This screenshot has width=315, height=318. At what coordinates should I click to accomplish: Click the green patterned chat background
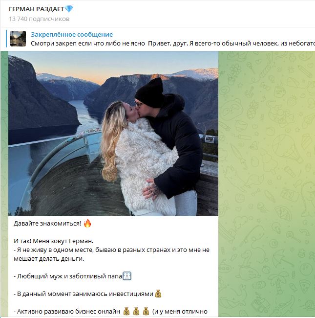[x=267, y=182]
